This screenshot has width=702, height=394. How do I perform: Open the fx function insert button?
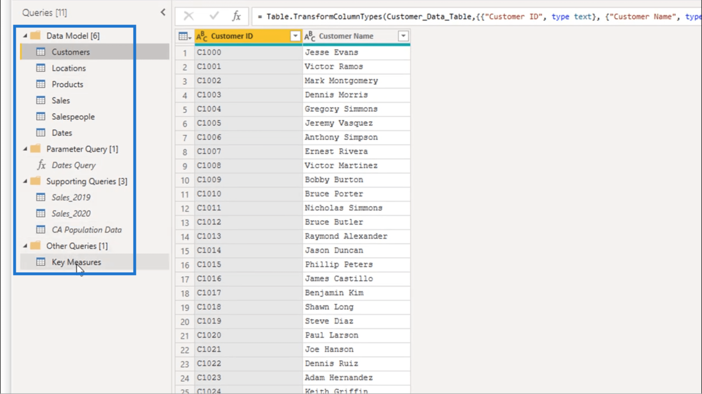pyautogui.click(x=237, y=16)
